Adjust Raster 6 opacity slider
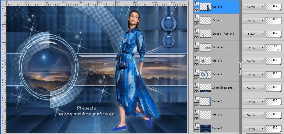 coord(274,21)
